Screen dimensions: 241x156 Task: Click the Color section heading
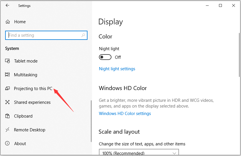point(105,36)
